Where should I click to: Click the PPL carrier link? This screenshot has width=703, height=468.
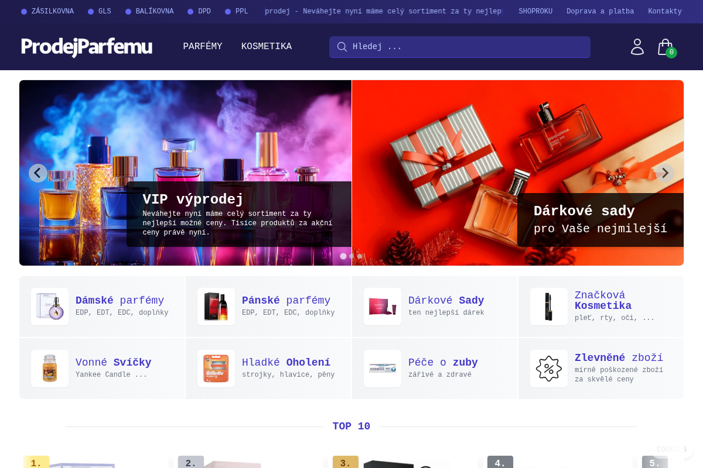[237, 12]
